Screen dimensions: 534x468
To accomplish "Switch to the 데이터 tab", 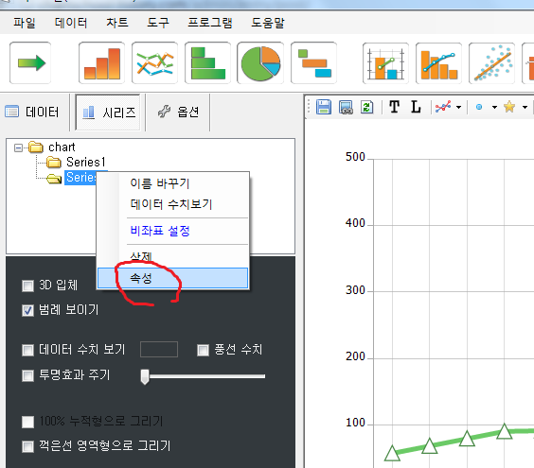I will coord(32,112).
